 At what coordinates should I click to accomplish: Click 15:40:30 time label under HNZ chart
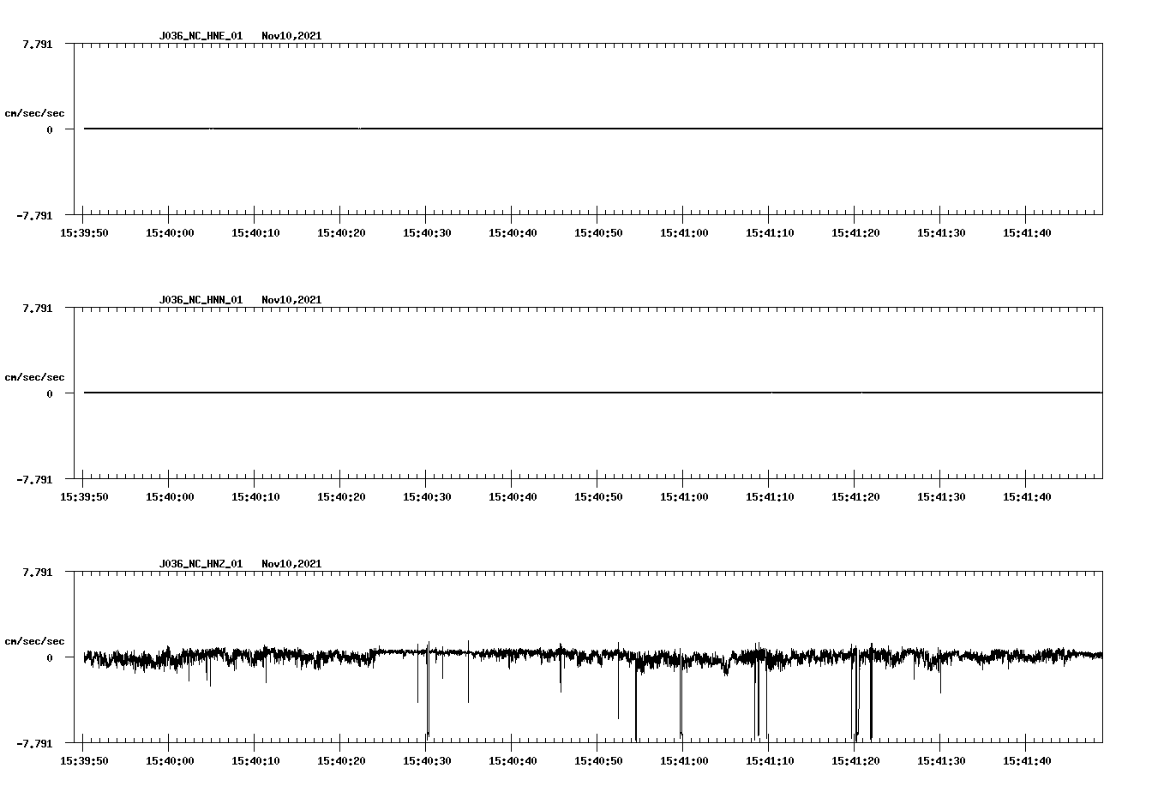[427, 761]
